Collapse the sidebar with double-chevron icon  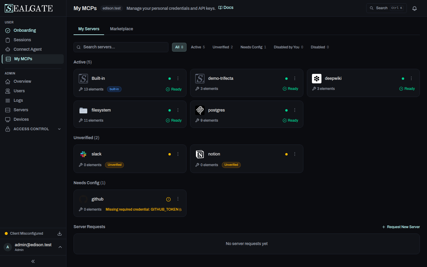pyautogui.click(x=33, y=261)
